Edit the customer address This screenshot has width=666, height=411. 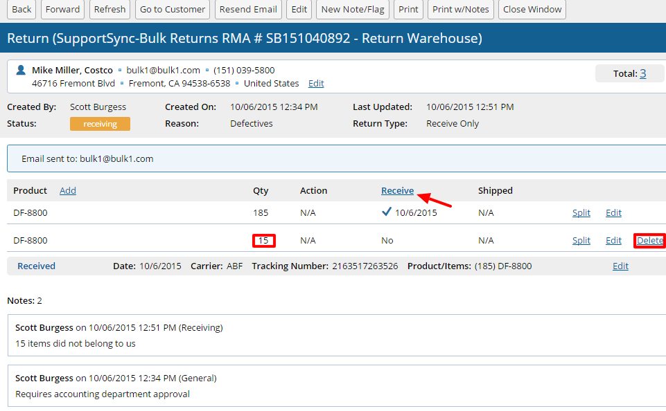point(316,84)
